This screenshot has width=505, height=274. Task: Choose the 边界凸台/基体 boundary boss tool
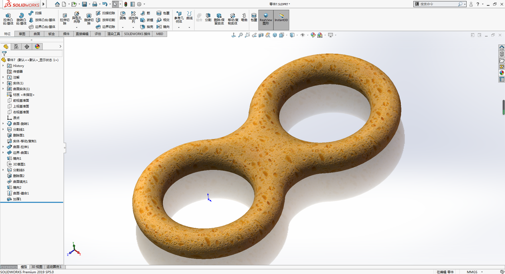click(42, 27)
